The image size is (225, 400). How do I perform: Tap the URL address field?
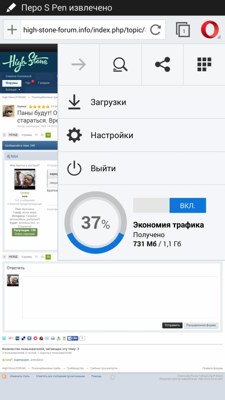(x=85, y=30)
